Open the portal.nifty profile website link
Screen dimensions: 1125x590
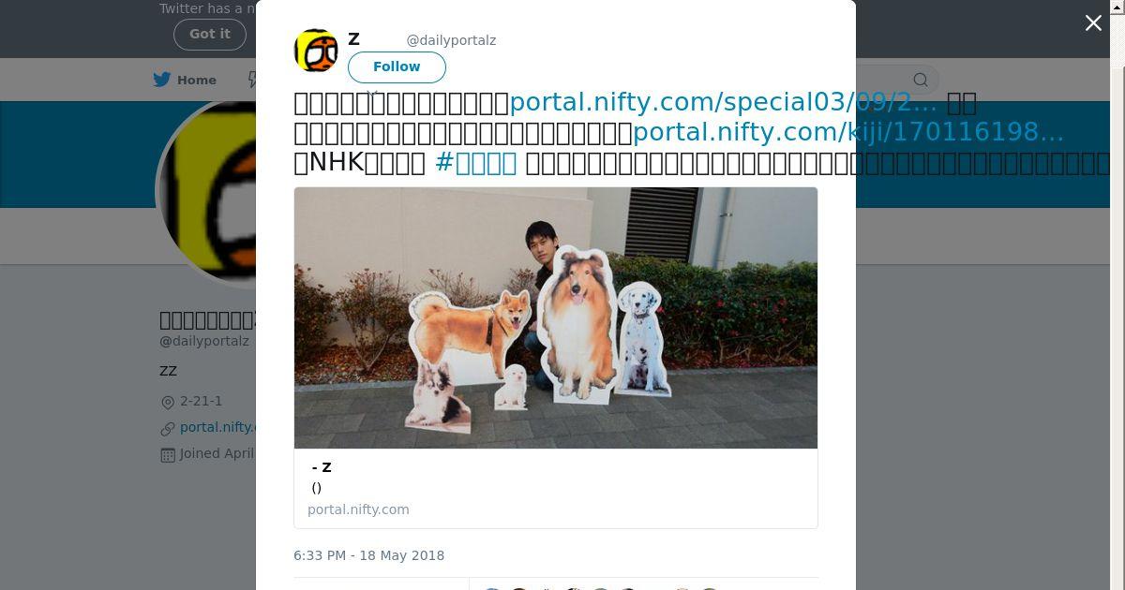coord(217,427)
